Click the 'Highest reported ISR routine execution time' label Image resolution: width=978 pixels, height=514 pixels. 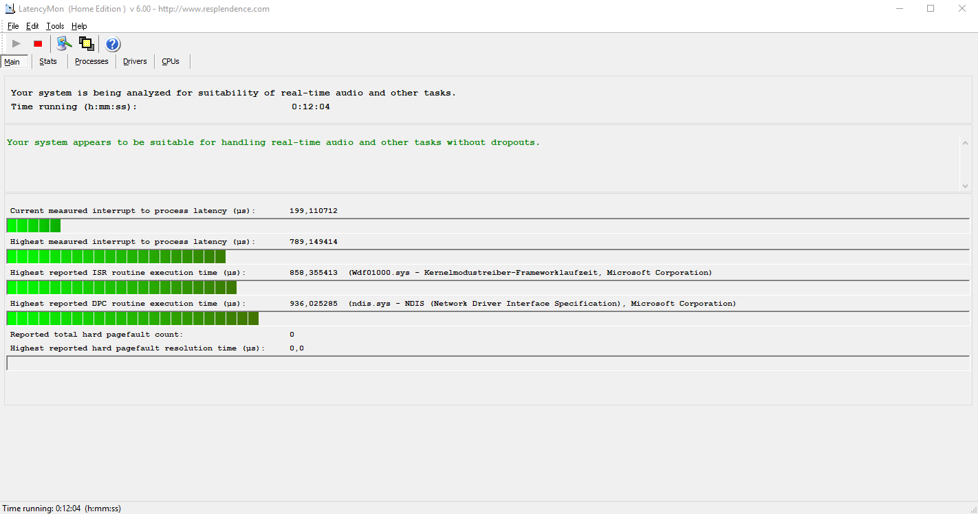click(x=128, y=273)
